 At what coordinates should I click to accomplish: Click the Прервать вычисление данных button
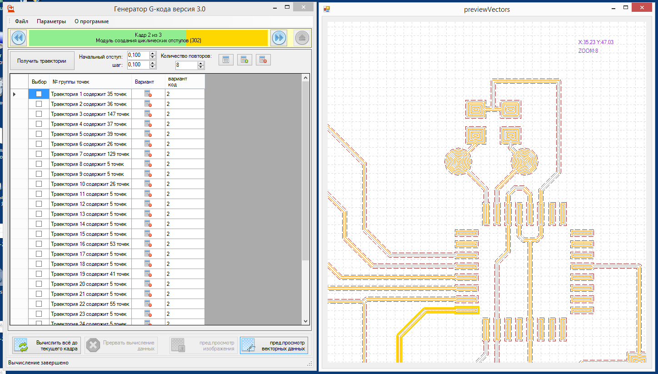point(121,346)
